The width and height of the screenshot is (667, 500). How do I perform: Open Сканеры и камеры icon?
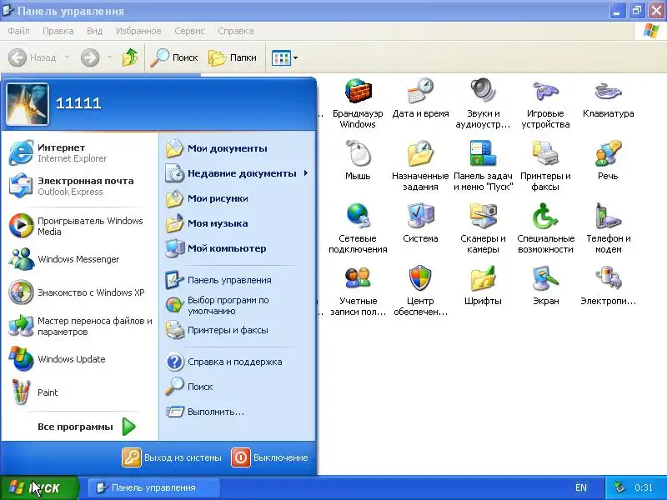[x=483, y=228]
